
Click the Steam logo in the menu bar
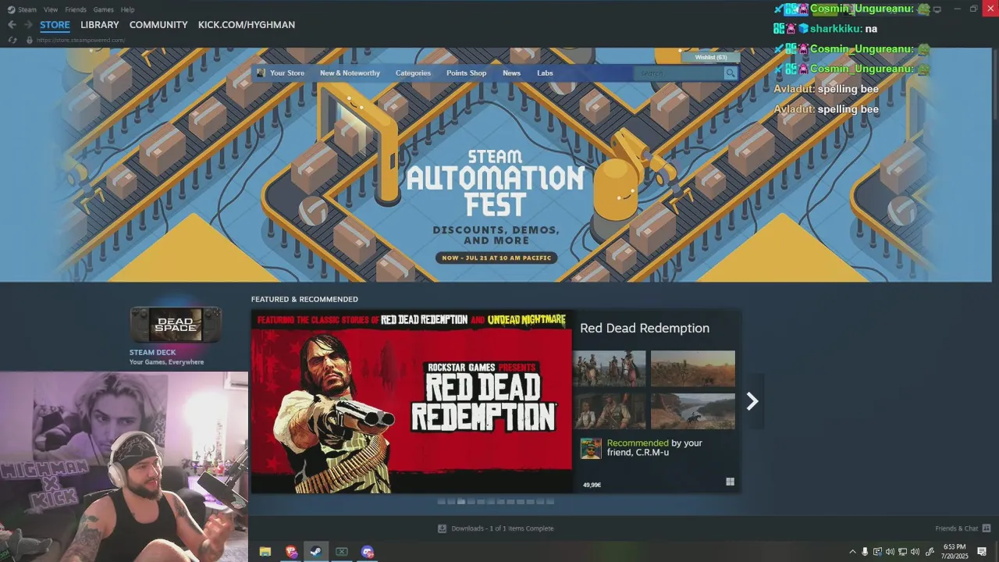pyautogui.click(x=11, y=9)
